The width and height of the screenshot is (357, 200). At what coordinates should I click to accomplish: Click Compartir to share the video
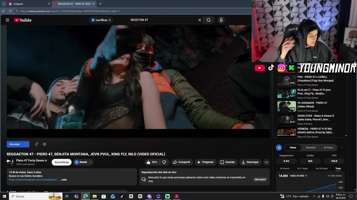(182, 162)
